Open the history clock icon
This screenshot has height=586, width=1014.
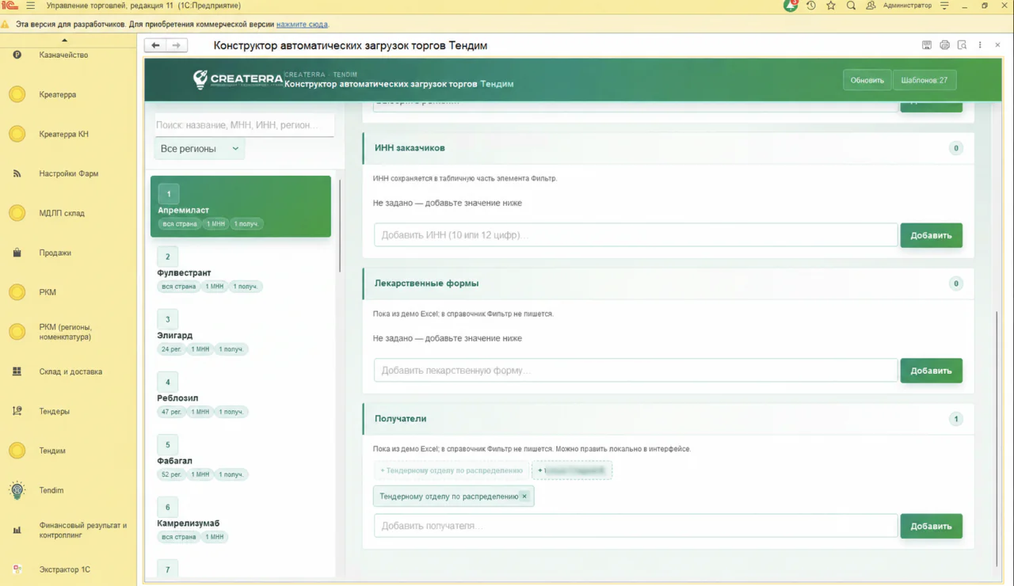pos(811,6)
